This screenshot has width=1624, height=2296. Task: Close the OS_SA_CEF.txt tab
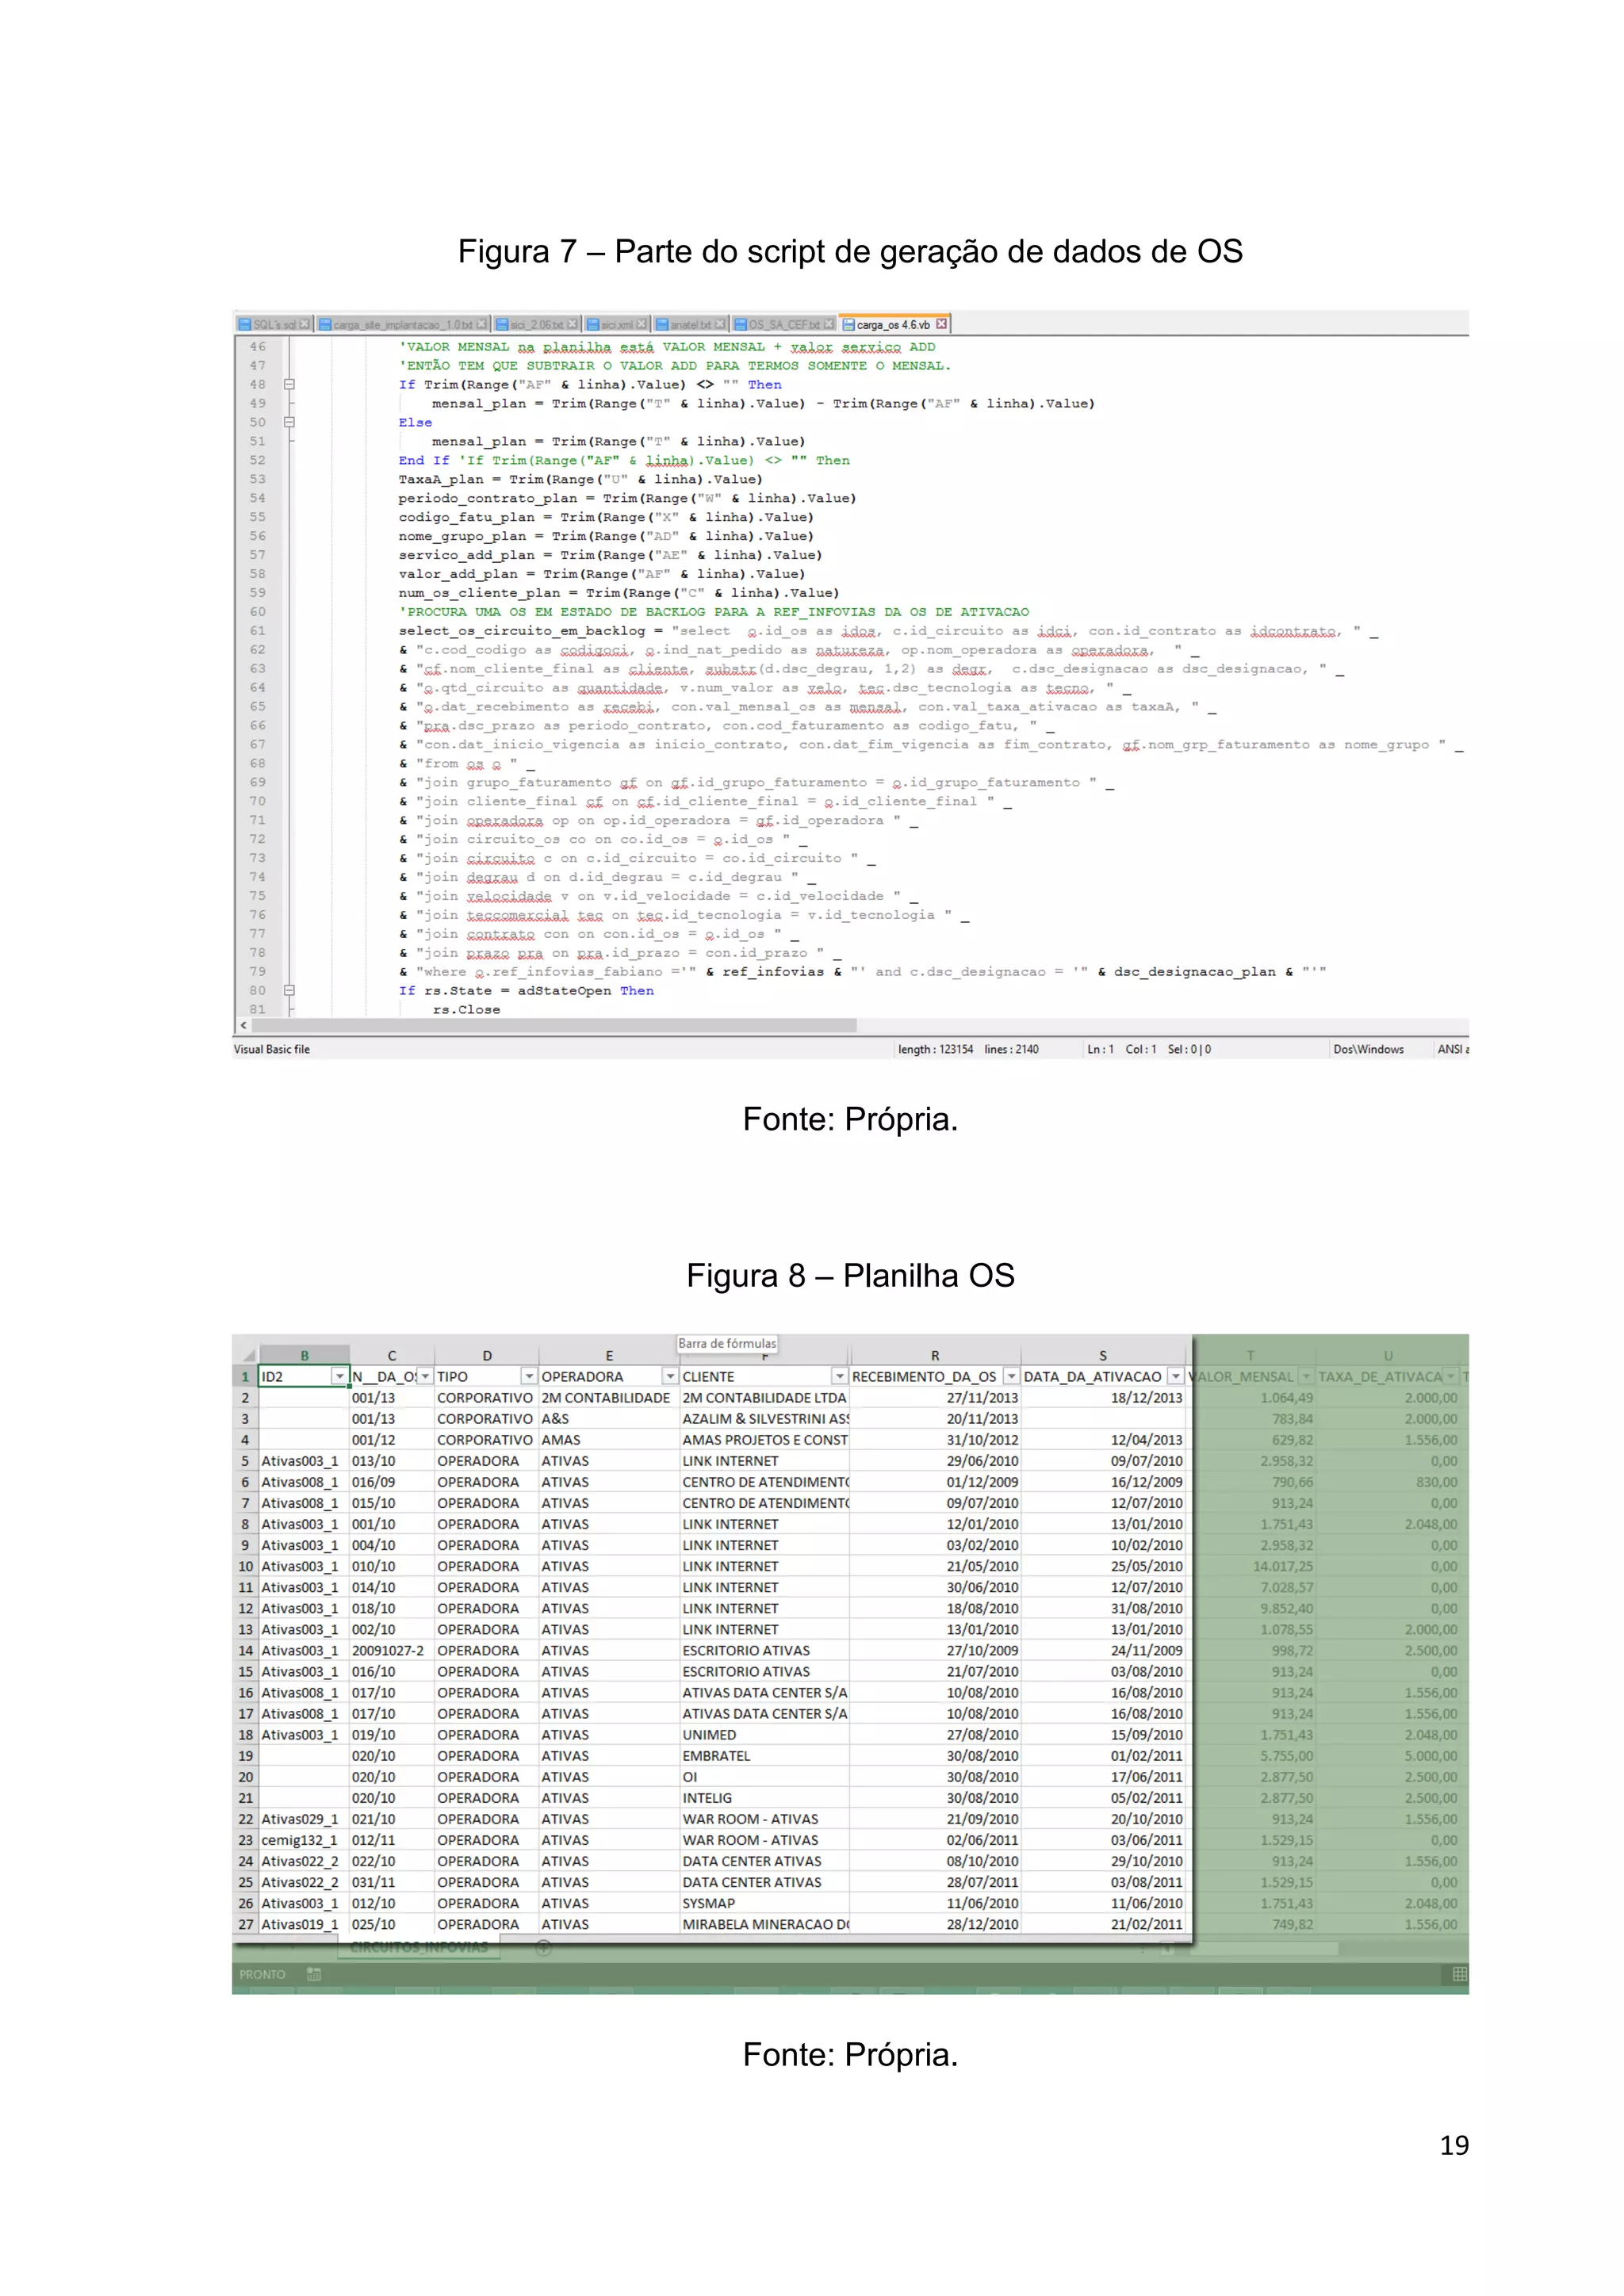click(829, 324)
